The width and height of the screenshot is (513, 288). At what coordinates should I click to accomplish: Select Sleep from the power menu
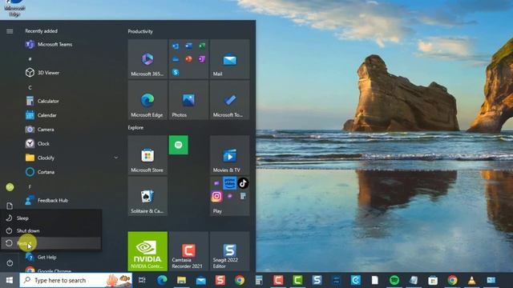pos(50,218)
